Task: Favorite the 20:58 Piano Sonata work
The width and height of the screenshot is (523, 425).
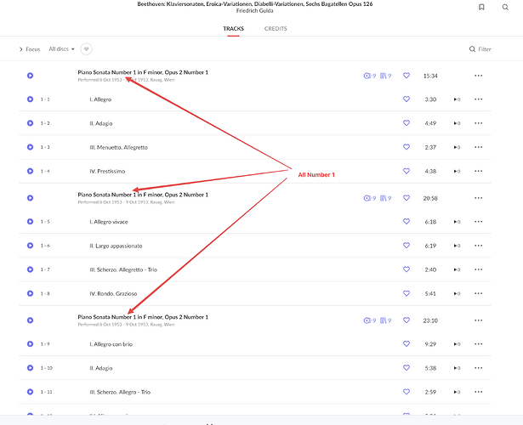Action: click(x=406, y=198)
